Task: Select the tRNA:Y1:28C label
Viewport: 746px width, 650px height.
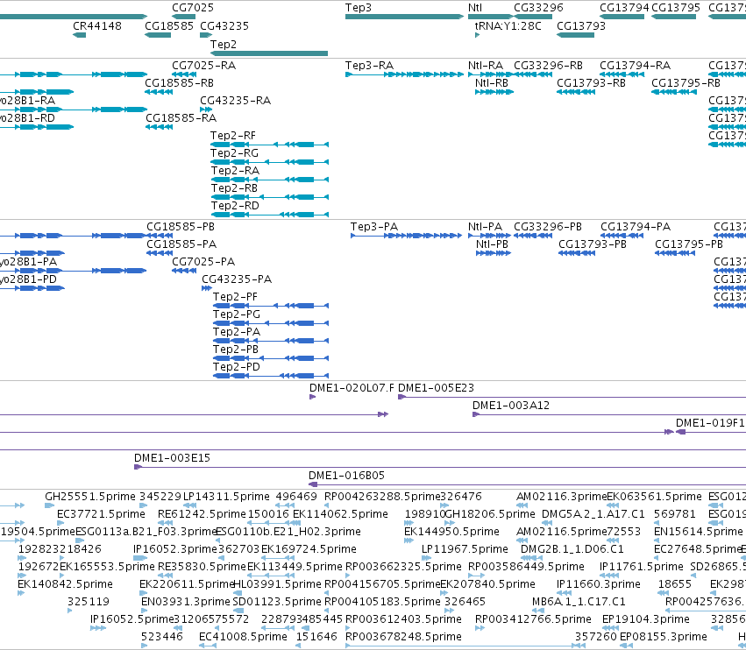Action: (508, 25)
